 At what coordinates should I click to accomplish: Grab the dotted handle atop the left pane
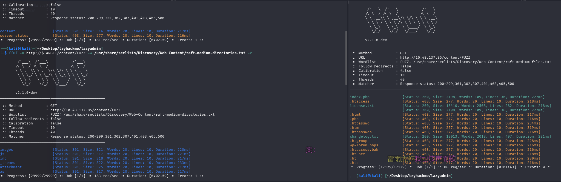173,1
